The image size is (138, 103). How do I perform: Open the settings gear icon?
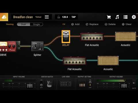[134, 17]
